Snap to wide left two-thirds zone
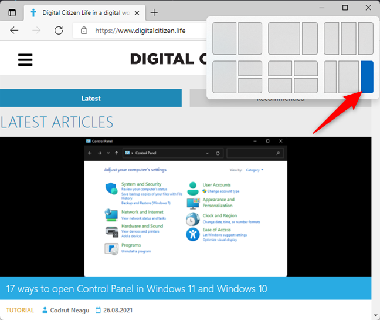This screenshot has height=320, width=380. coord(284,39)
